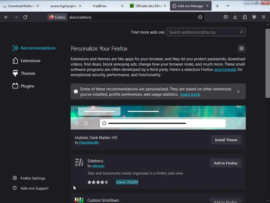Click the Custom Scrollbars extension icon
The height and width of the screenshot is (203, 270).
click(79, 200)
